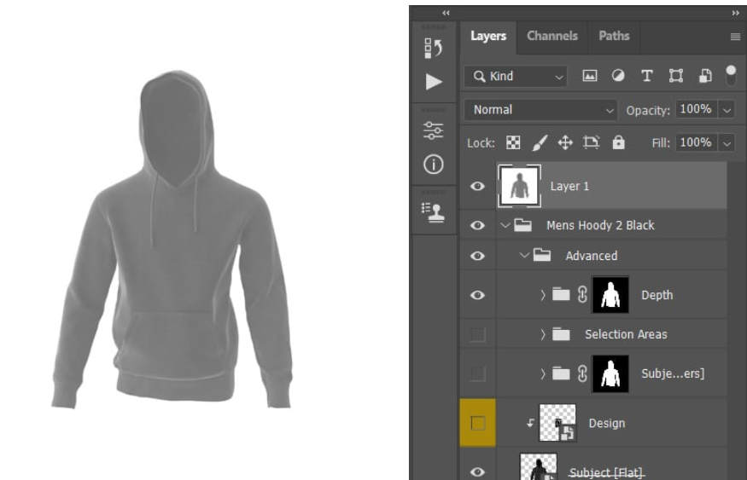747x480 pixels.
Task: Open the Info panel icon
Action: click(x=433, y=165)
